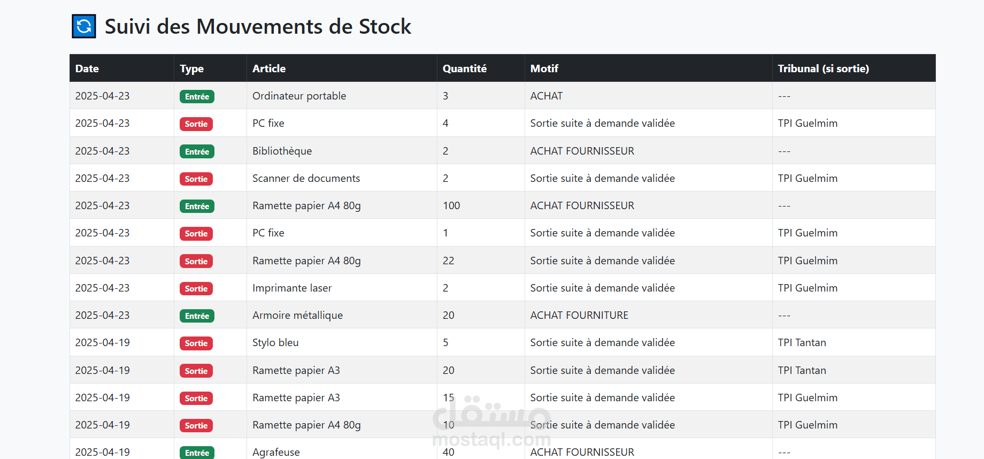
Task: Click the "ACHAT FOURNITURE" motif cell
Action: [x=579, y=315]
